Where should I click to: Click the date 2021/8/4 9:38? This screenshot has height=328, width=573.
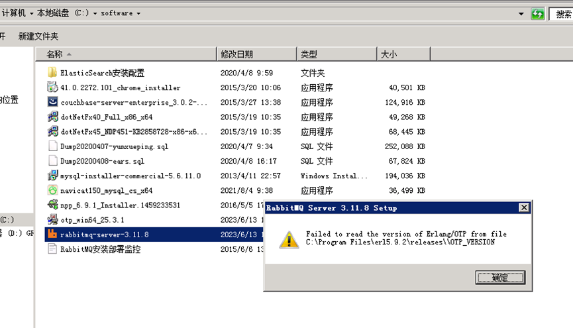click(x=246, y=191)
